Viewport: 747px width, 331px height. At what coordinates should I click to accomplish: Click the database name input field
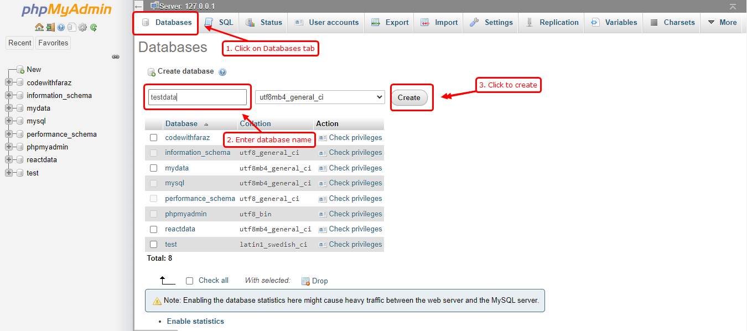[197, 97]
